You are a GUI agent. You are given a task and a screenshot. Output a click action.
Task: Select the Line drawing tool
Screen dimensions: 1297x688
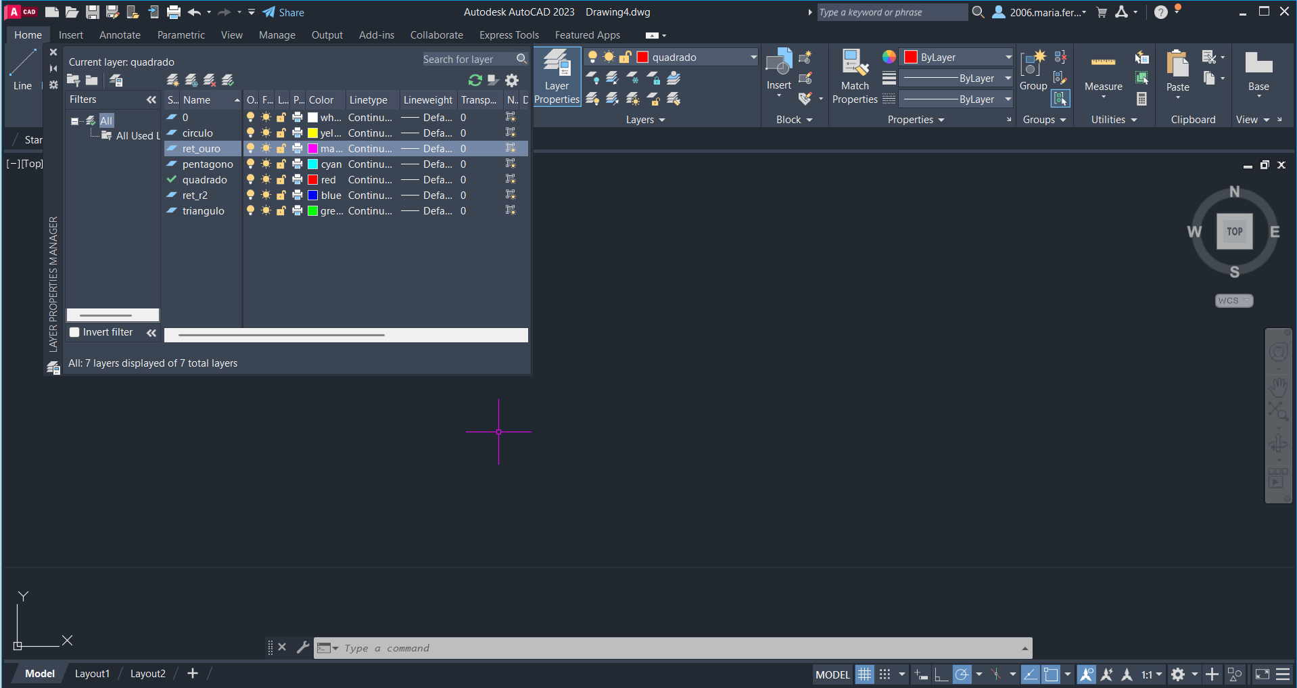pos(22,70)
